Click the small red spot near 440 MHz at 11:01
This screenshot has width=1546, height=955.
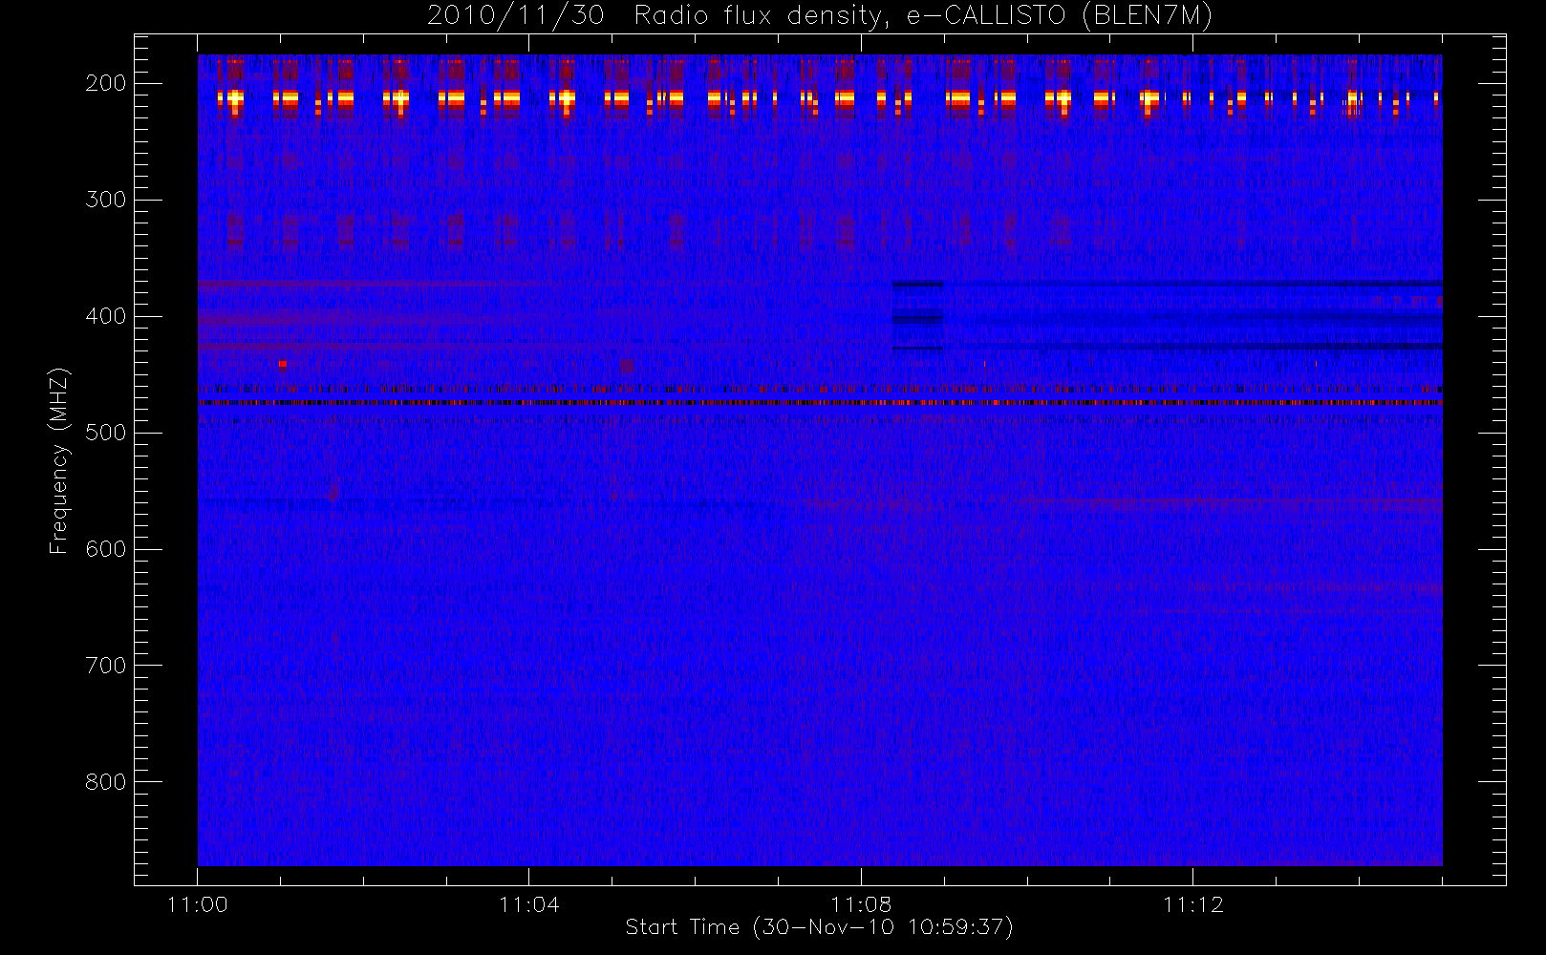(282, 364)
